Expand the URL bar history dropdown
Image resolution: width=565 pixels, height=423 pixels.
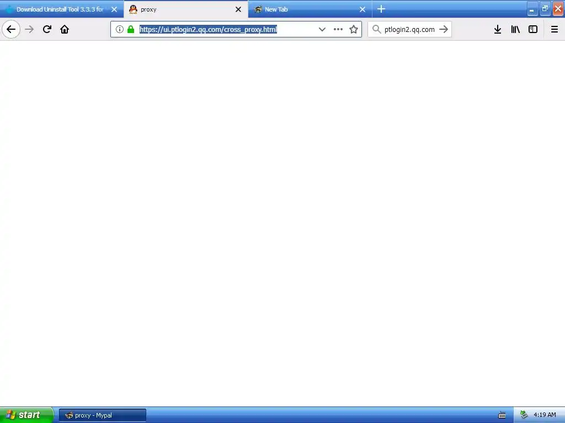coord(322,30)
